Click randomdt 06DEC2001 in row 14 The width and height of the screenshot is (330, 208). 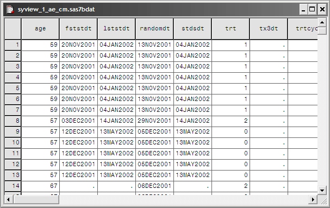pyautogui.click(x=154, y=186)
